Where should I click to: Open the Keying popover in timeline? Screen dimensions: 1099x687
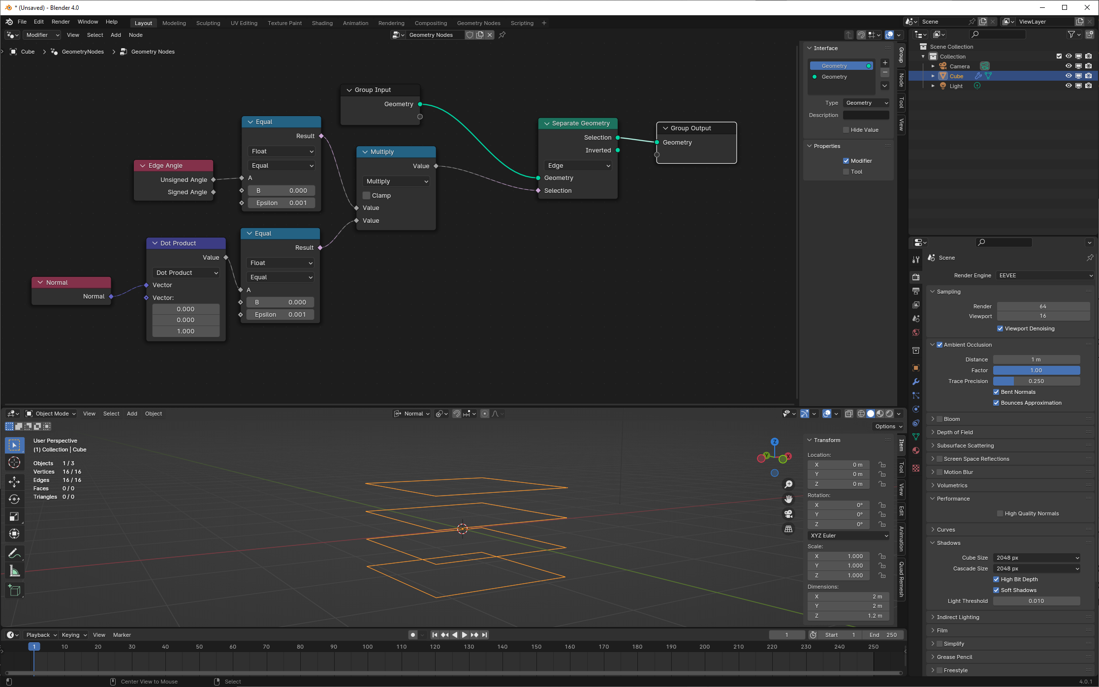pyautogui.click(x=74, y=635)
